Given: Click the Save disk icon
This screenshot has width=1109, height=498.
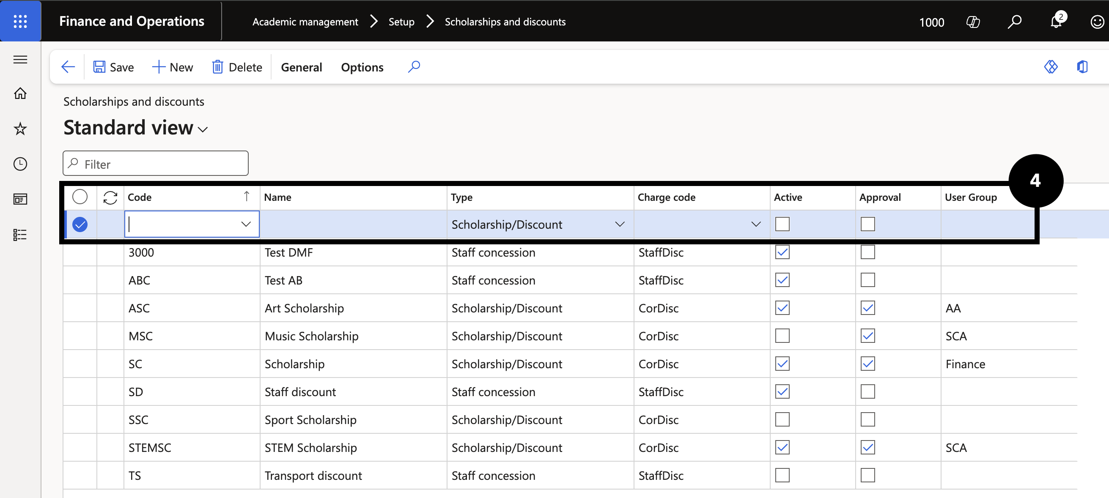Looking at the screenshot, I should [99, 67].
